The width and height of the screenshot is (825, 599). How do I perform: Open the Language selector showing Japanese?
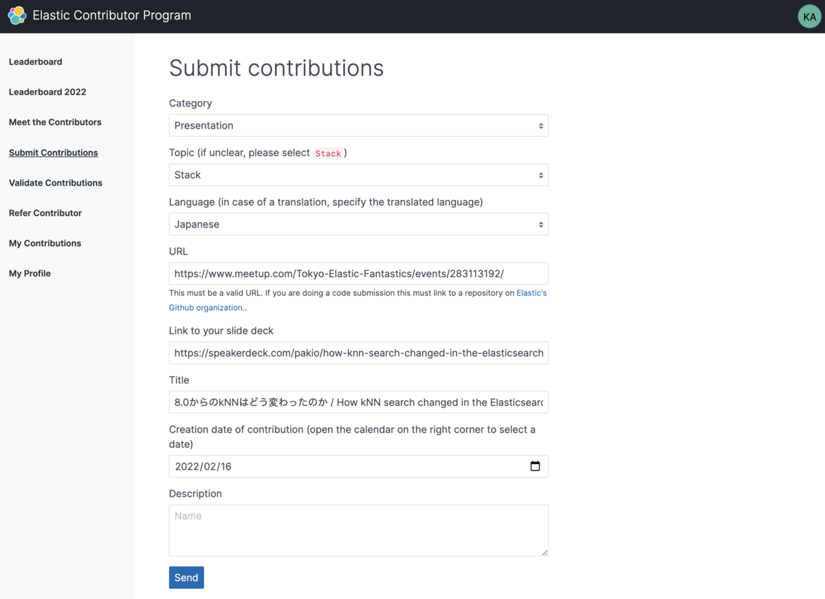point(357,224)
